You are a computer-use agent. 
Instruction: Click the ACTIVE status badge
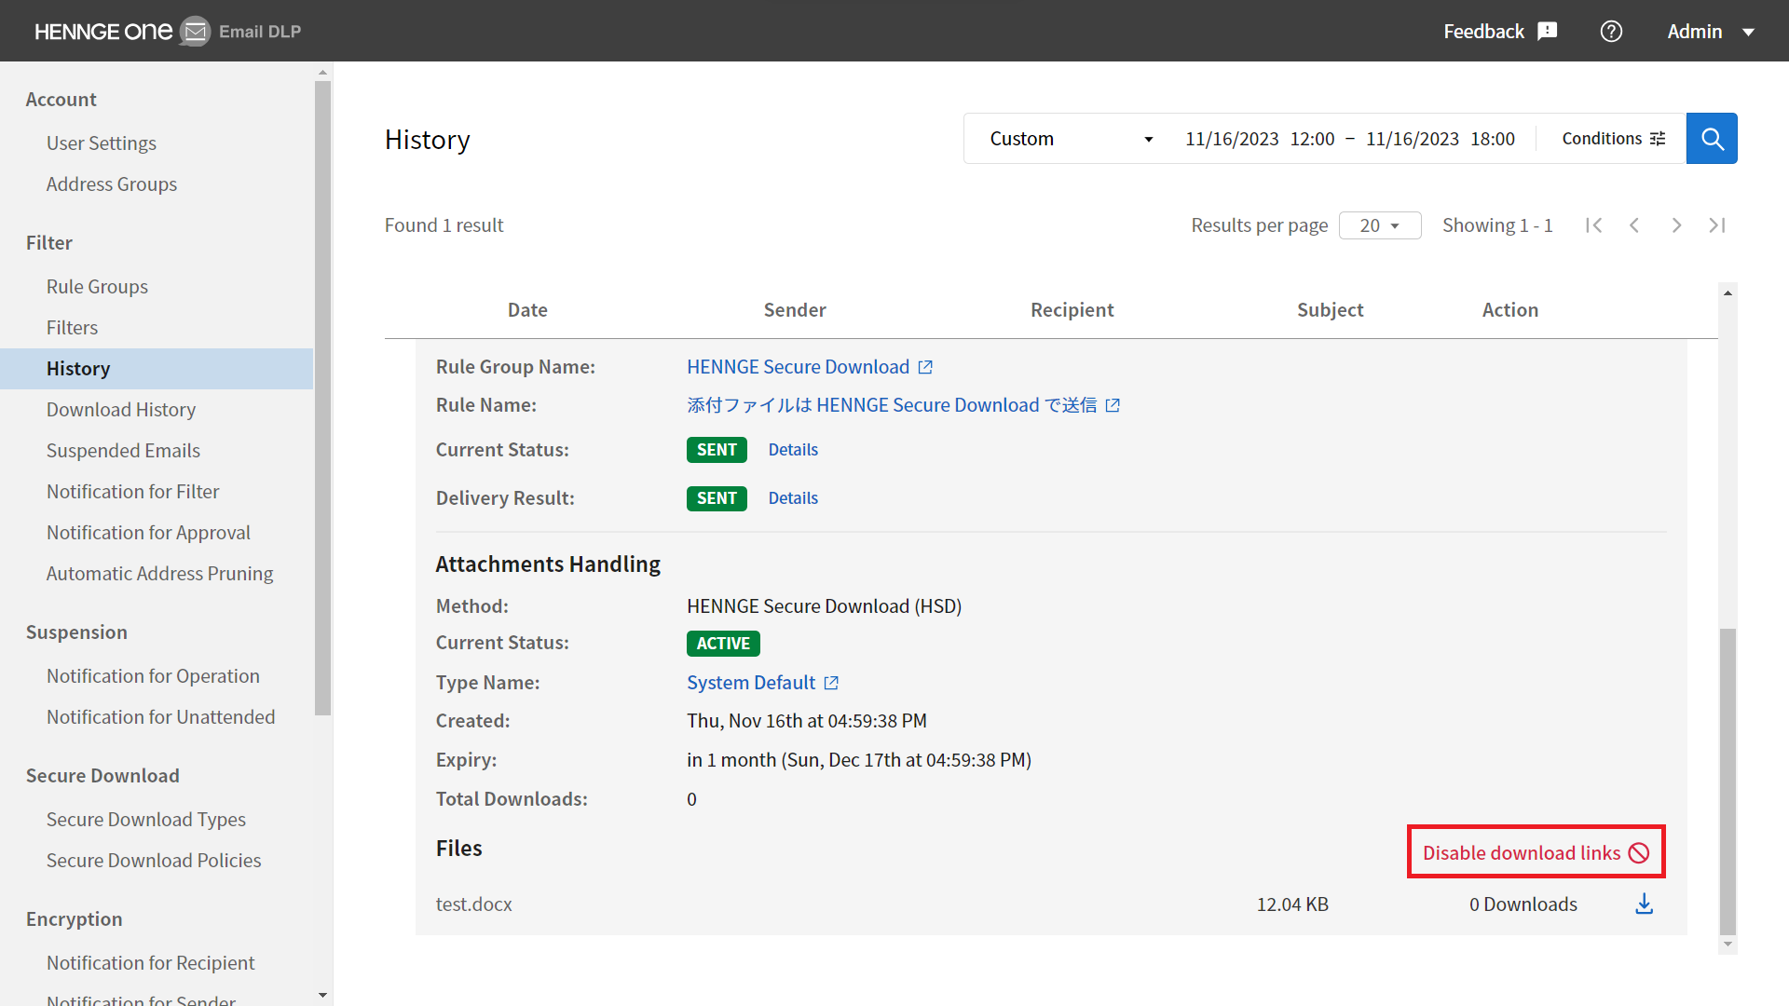click(723, 644)
